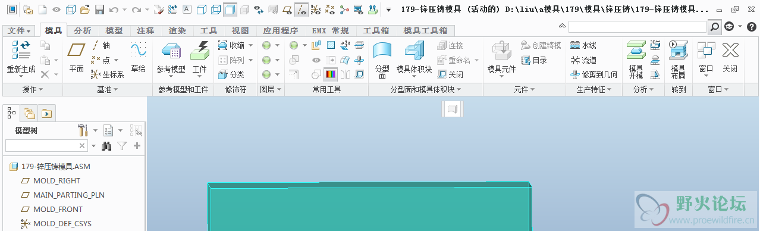Click the Undo arrow icon
Image resolution: width=760 pixels, height=231 pixels.
tap(114, 10)
